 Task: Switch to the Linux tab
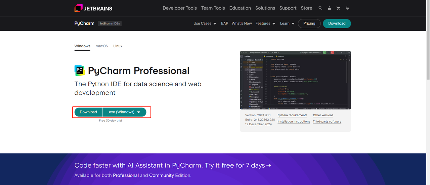(118, 46)
